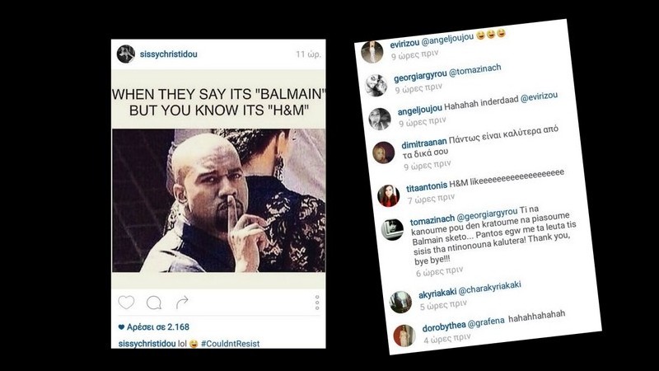Open the evirizou commenter avatar
The width and height of the screenshot is (659, 371).
pos(372,52)
